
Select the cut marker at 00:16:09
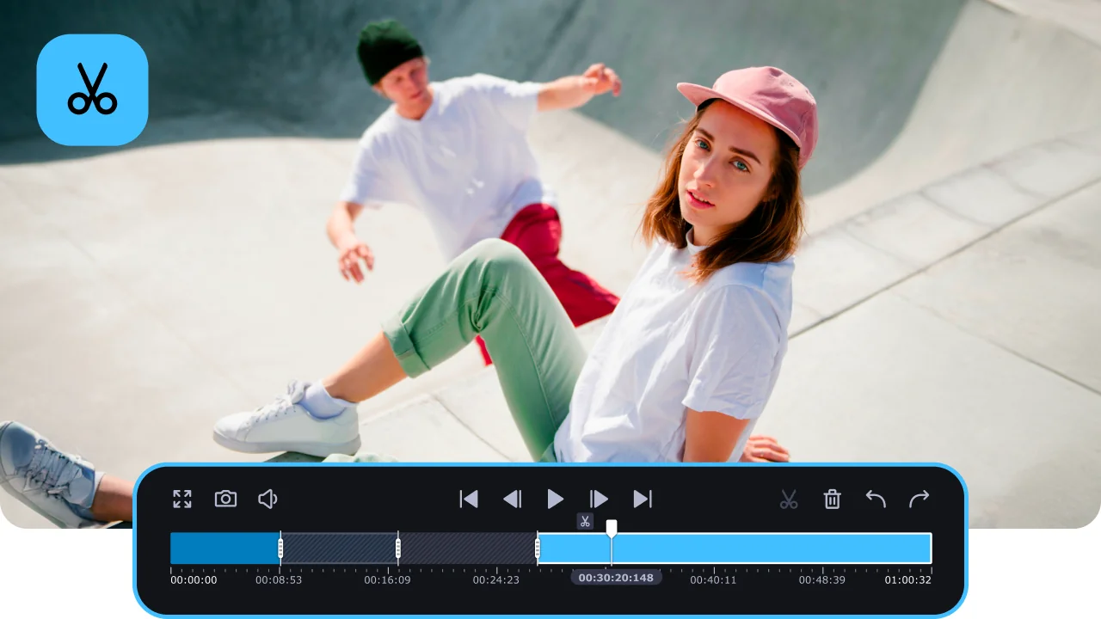pos(397,548)
